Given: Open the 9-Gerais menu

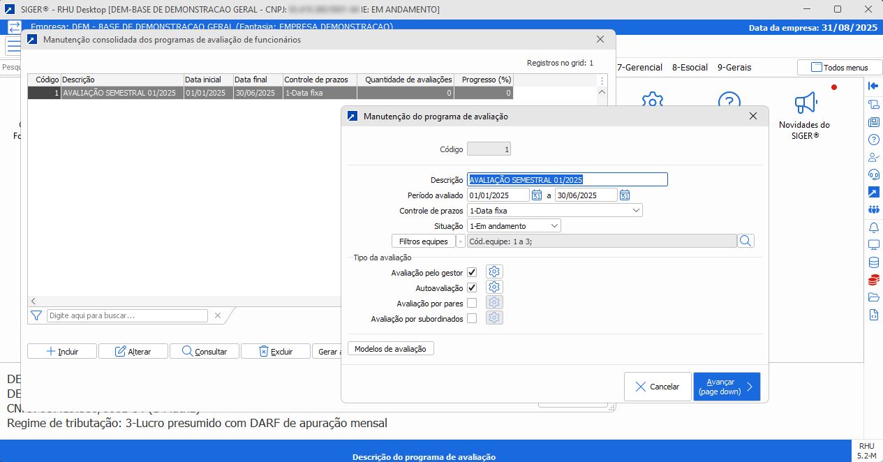Looking at the screenshot, I should coord(734,68).
